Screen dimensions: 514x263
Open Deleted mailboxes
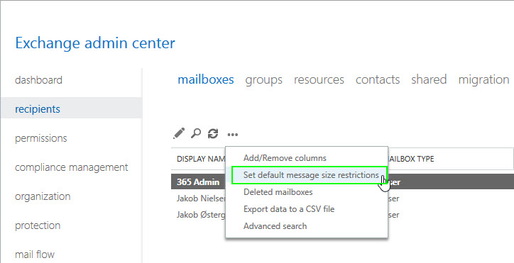[278, 192]
